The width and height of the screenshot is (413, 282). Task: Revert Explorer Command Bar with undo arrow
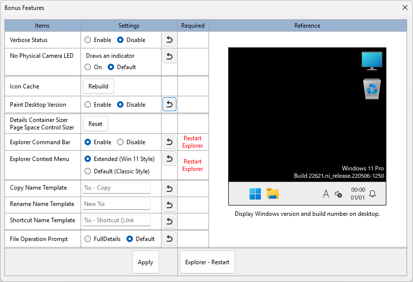point(169,142)
